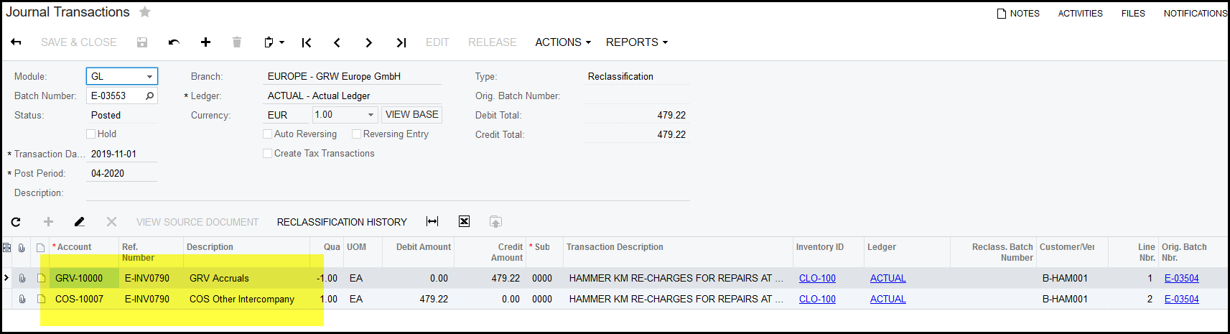
Task: Click the fit columns icon
Action: 432,221
